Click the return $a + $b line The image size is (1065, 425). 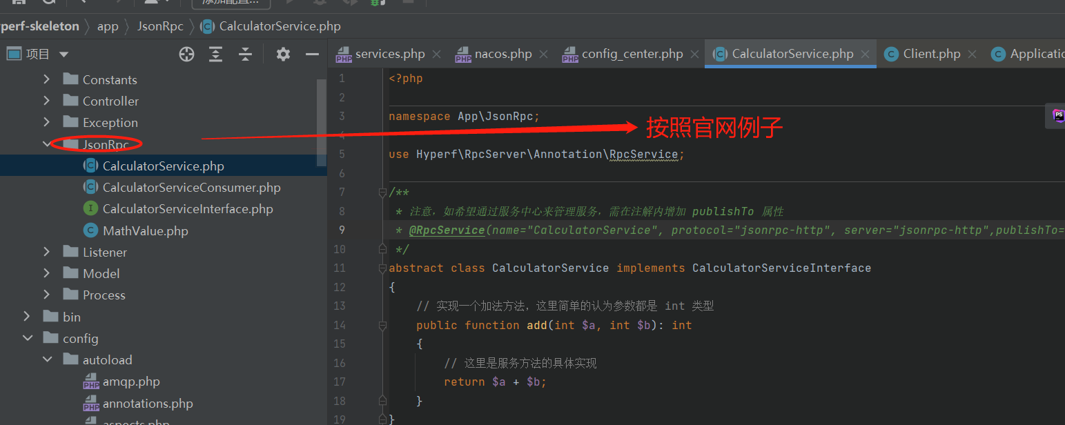pyautogui.click(x=495, y=382)
